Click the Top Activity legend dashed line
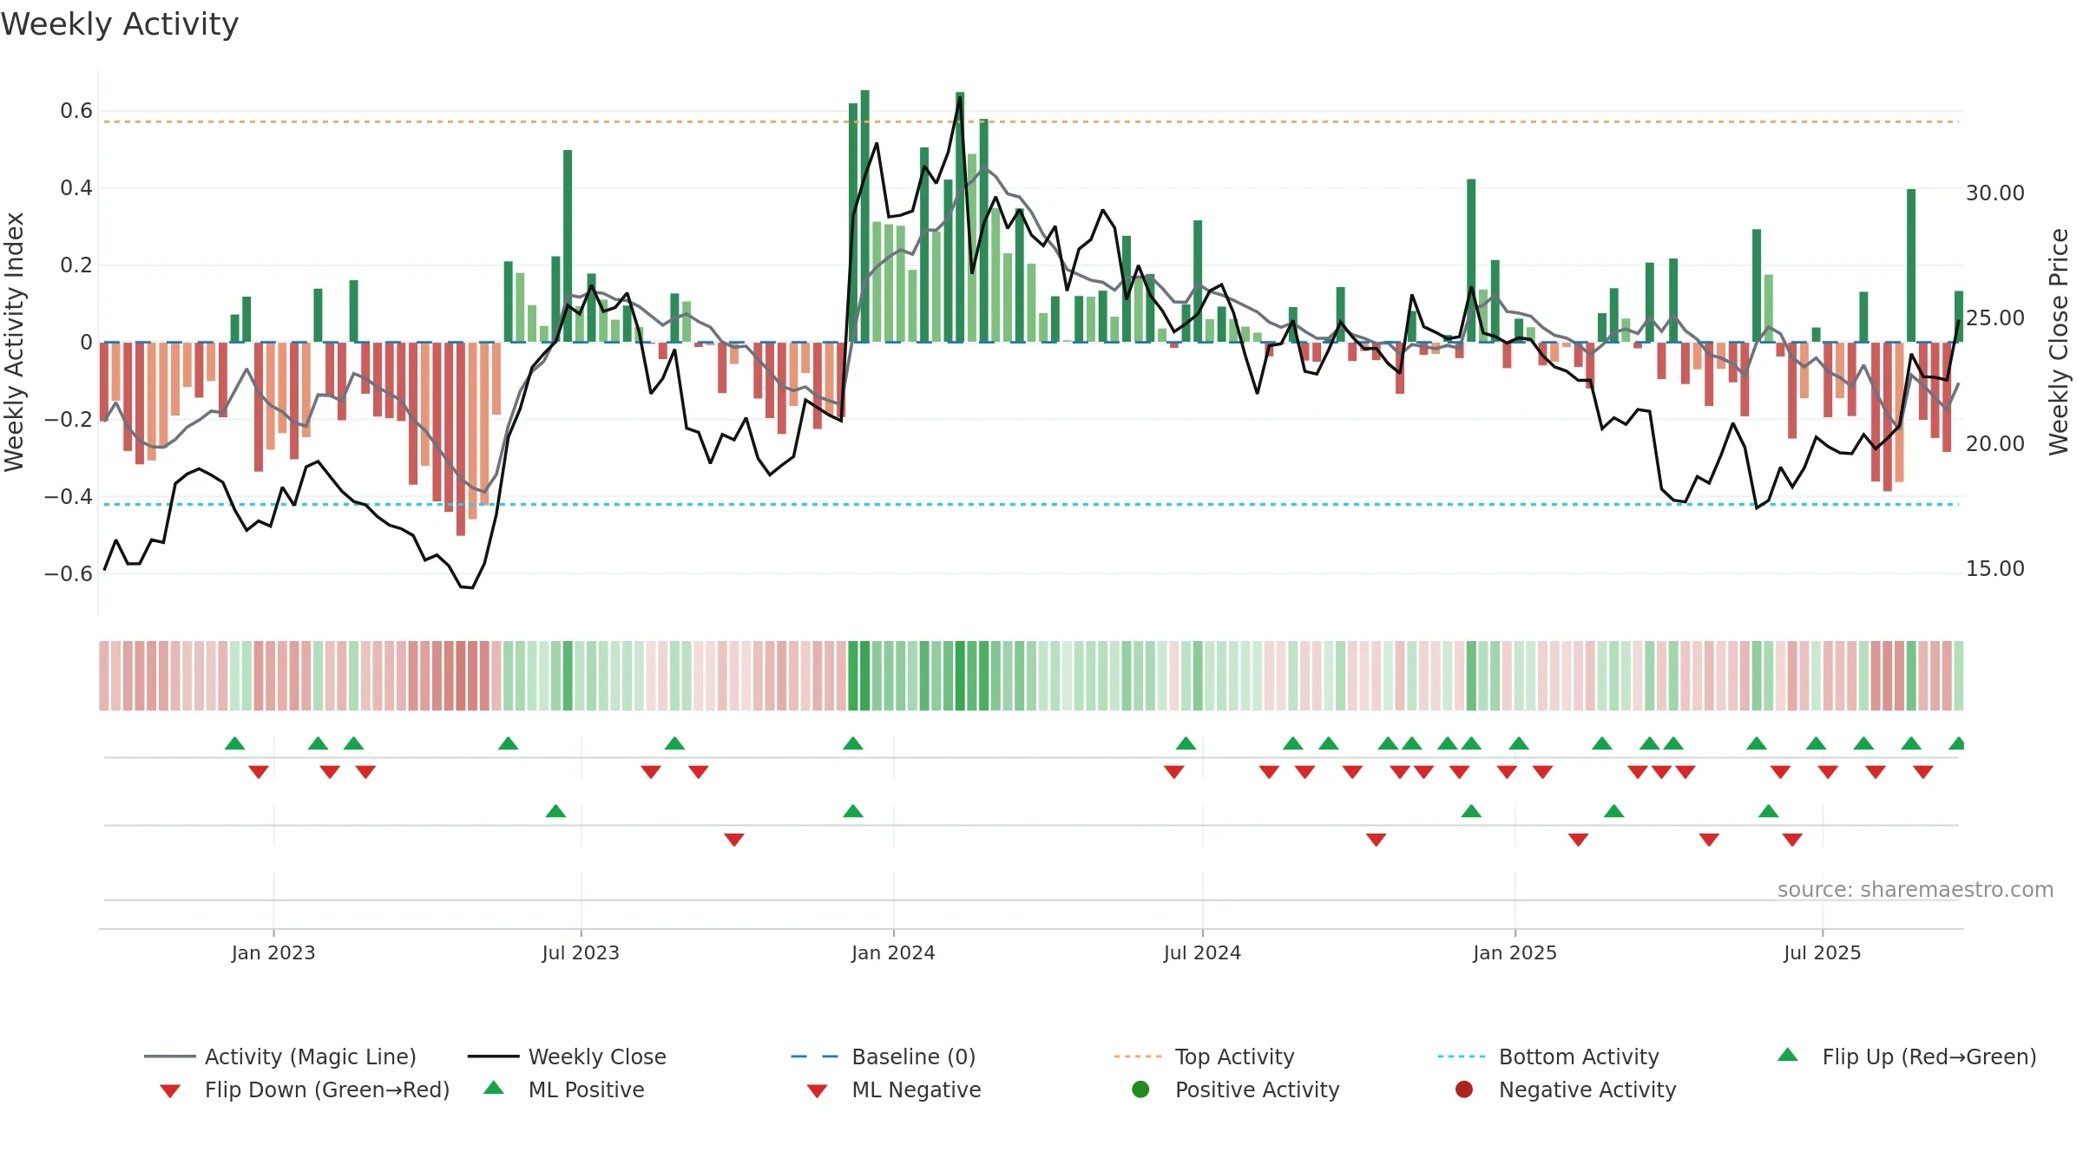Viewport: 2083px width, 1171px height. click(1138, 1057)
